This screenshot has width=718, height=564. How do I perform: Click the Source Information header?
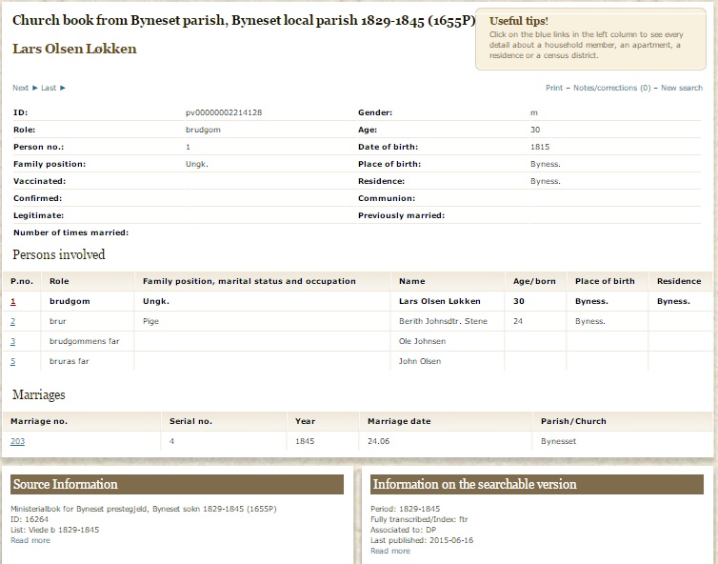pyautogui.click(x=177, y=484)
